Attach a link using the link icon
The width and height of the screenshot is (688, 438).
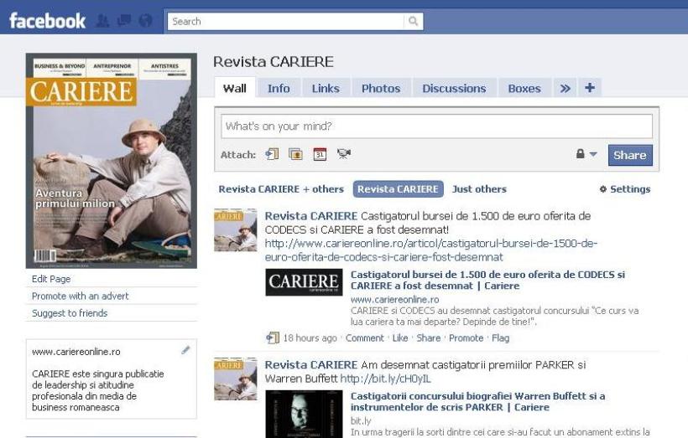(272, 154)
